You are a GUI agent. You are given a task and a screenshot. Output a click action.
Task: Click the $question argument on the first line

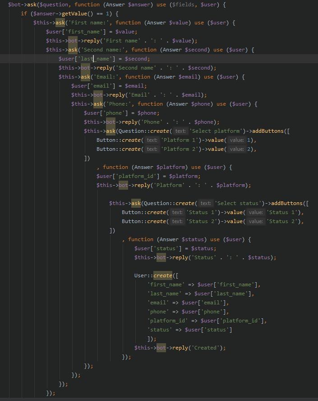pos(54,5)
